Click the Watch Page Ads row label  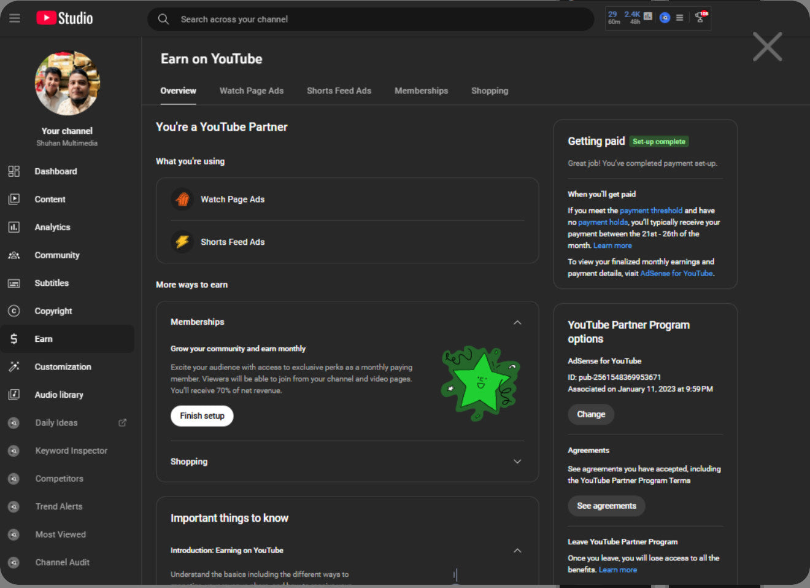(x=233, y=199)
